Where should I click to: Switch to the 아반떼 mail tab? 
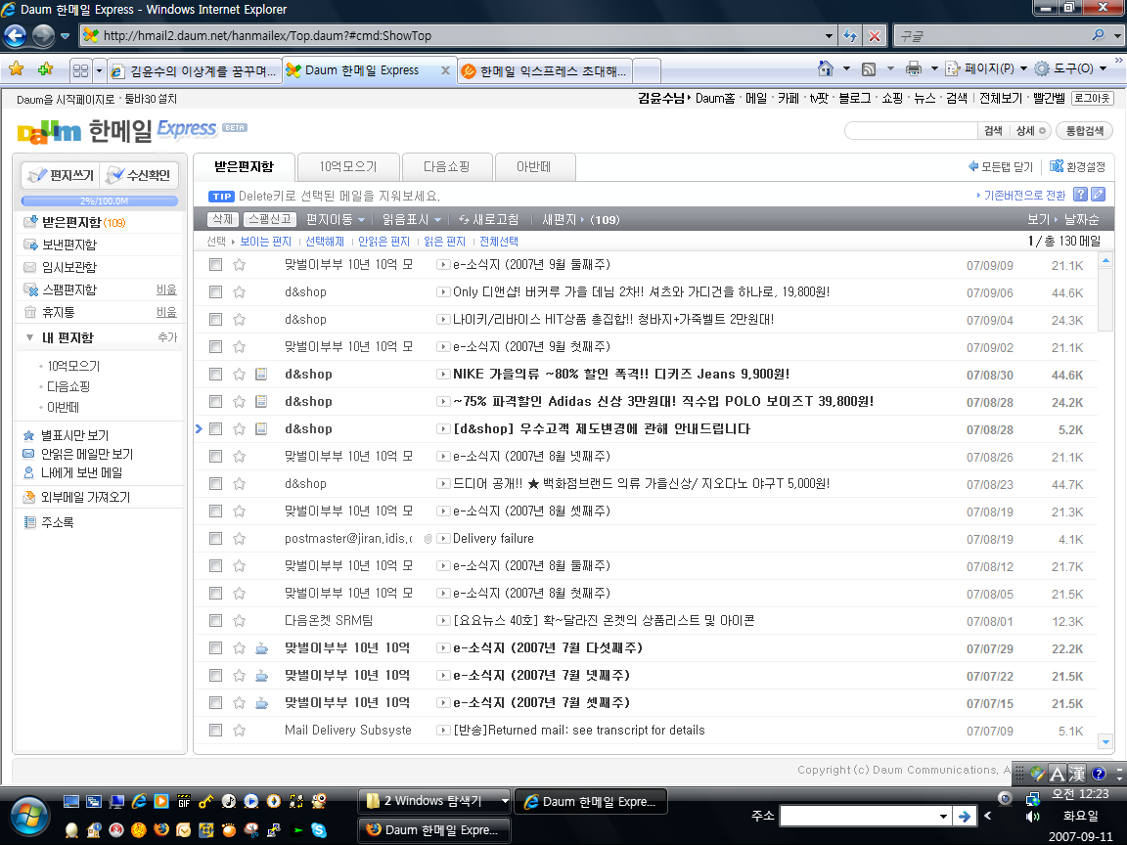coord(534,166)
